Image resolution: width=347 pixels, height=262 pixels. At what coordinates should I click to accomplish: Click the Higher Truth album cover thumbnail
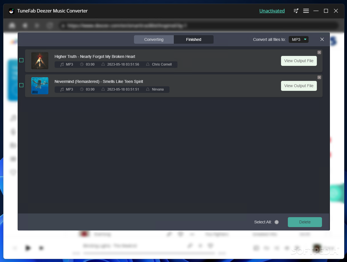[x=40, y=61]
